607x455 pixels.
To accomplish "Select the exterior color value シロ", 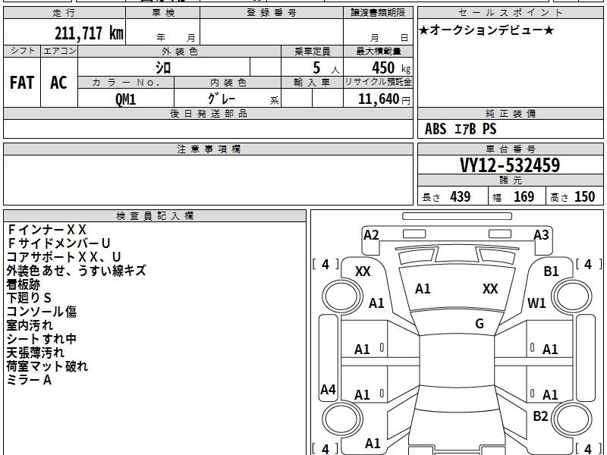I will tap(163, 67).
